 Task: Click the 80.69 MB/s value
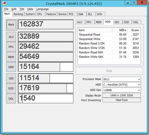123,35
